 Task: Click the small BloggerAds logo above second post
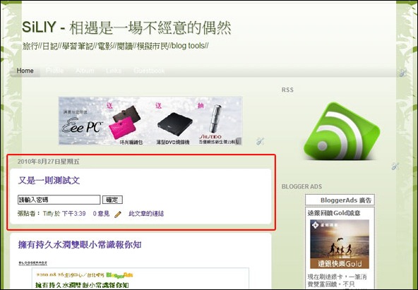[x=32, y=263]
